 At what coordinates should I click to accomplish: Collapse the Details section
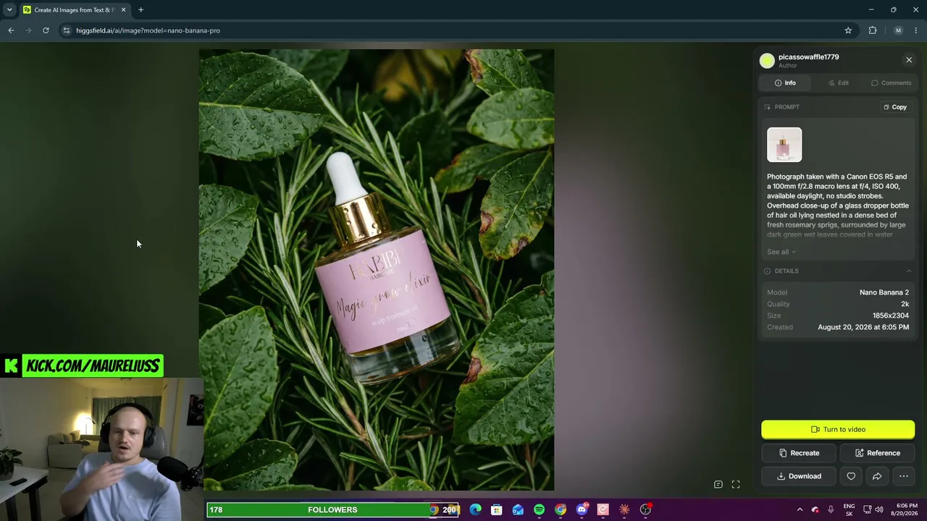click(909, 271)
